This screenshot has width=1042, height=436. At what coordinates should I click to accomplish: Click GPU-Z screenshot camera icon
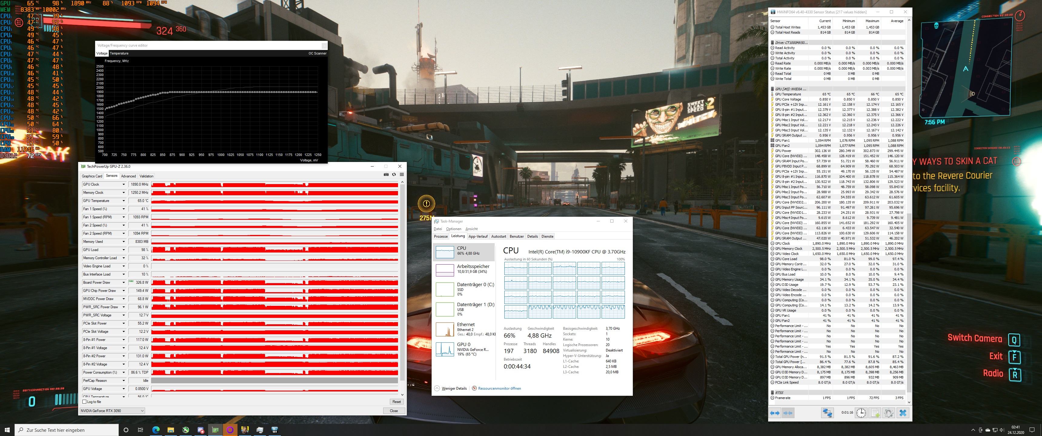[x=386, y=174]
